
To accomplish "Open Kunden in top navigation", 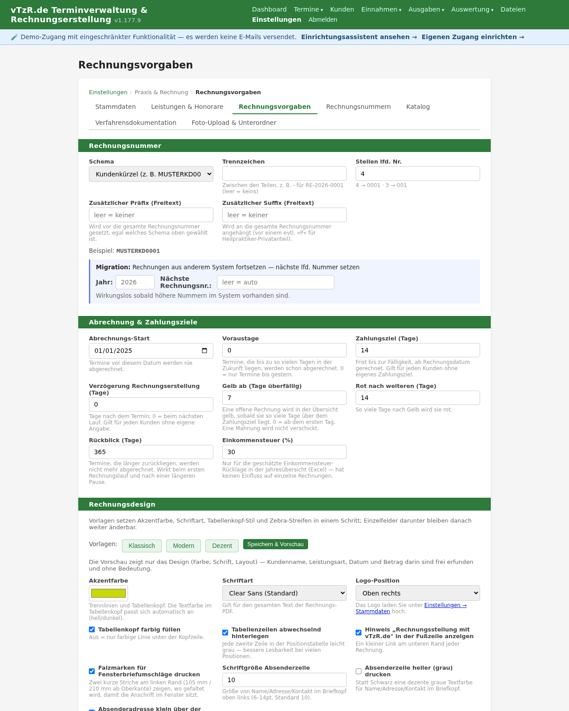I will [342, 9].
